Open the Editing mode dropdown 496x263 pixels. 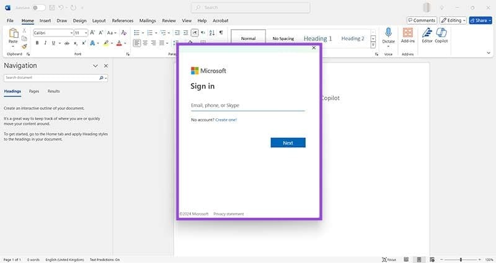pyautogui.click(x=453, y=20)
